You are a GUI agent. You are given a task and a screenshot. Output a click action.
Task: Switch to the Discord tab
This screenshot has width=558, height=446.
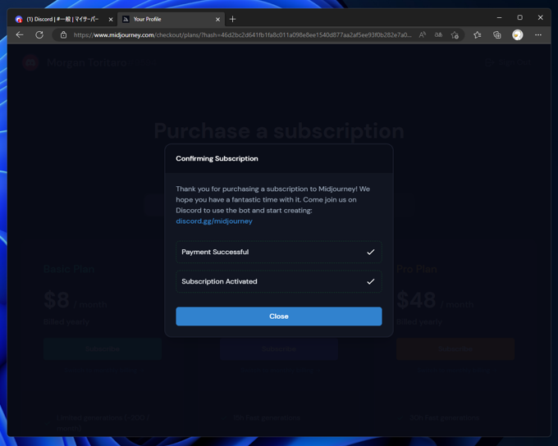click(x=62, y=19)
